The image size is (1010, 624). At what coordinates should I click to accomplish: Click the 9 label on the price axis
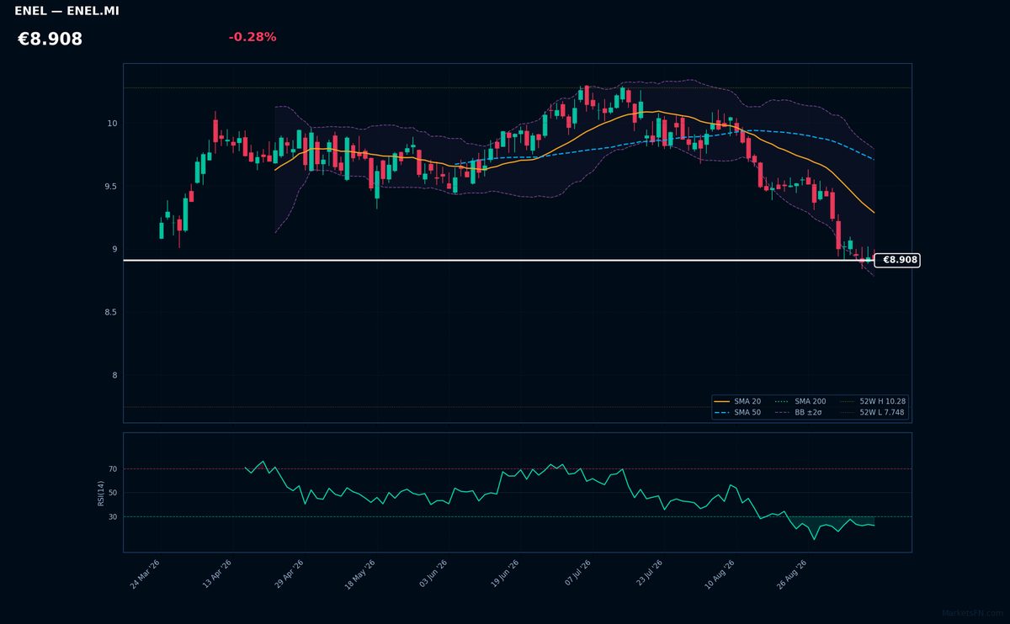114,250
